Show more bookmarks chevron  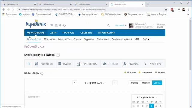tap(188, 14)
